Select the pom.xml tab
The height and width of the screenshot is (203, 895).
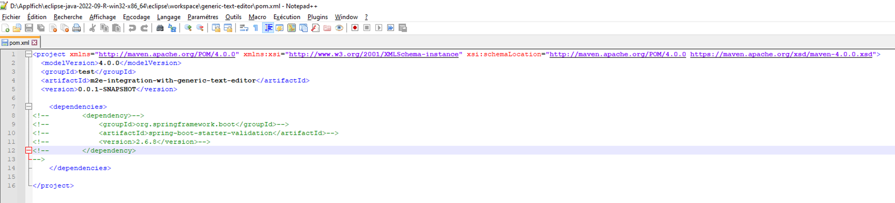click(x=19, y=43)
